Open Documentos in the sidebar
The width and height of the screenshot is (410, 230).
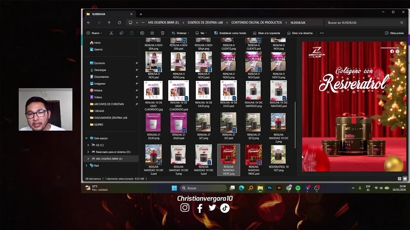coord(101,77)
